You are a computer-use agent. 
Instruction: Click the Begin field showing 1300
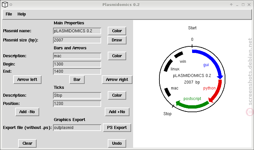(x=77, y=64)
